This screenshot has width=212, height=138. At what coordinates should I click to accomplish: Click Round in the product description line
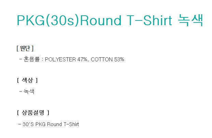54,124
